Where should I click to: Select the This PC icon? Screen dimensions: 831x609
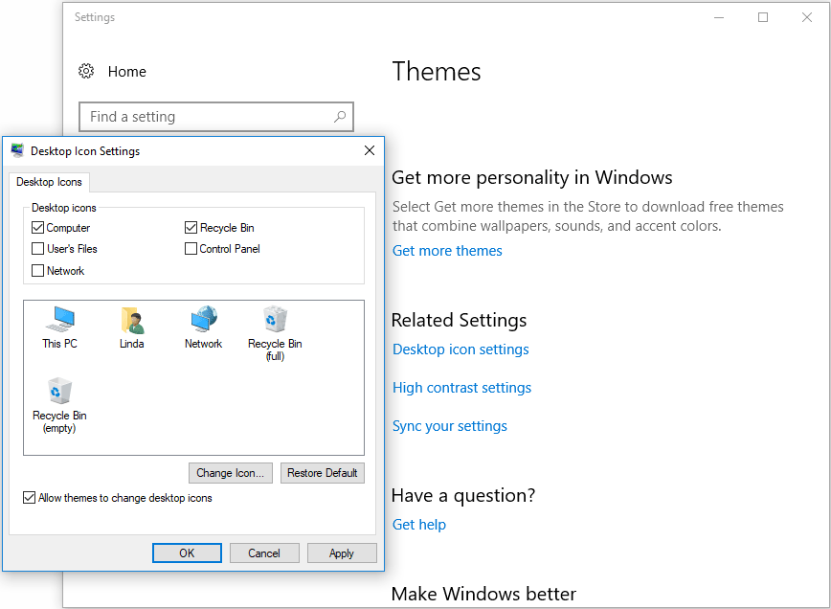pyautogui.click(x=60, y=327)
